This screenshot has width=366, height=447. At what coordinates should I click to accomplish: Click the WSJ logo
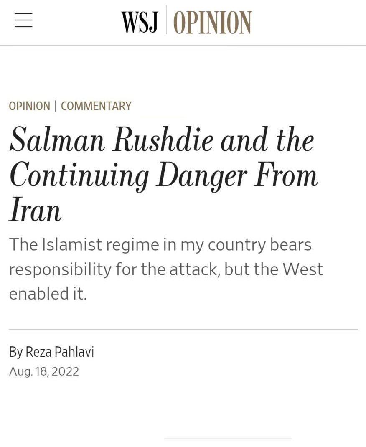click(x=140, y=22)
